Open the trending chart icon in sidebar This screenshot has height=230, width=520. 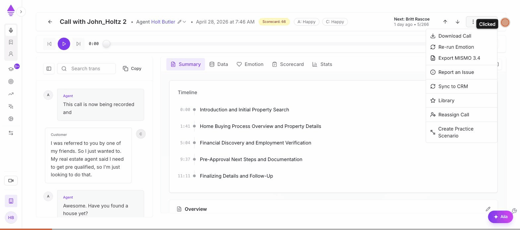(11, 94)
